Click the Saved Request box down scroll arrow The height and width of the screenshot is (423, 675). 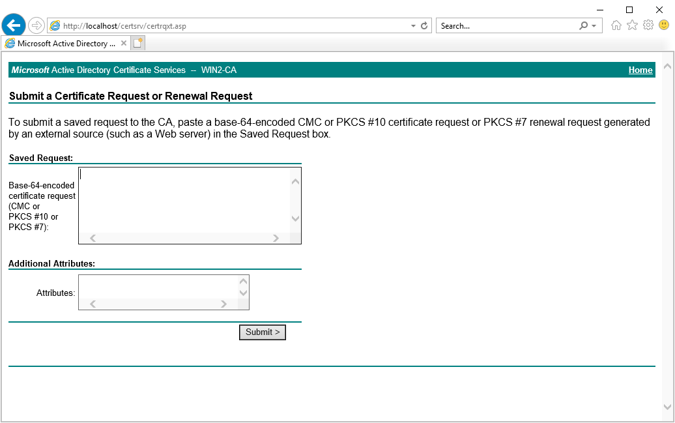(x=295, y=218)
